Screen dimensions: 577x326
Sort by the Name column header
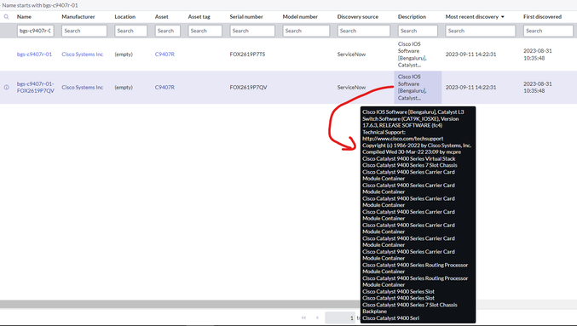[24, 16]
